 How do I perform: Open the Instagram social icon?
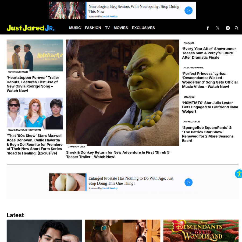click(228, 28)
